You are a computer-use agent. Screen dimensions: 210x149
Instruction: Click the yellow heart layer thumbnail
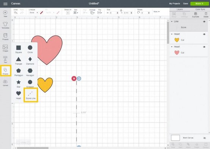pyautogui.click(x=177, y=40)
